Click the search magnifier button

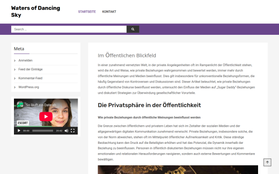tap(133, 29)
